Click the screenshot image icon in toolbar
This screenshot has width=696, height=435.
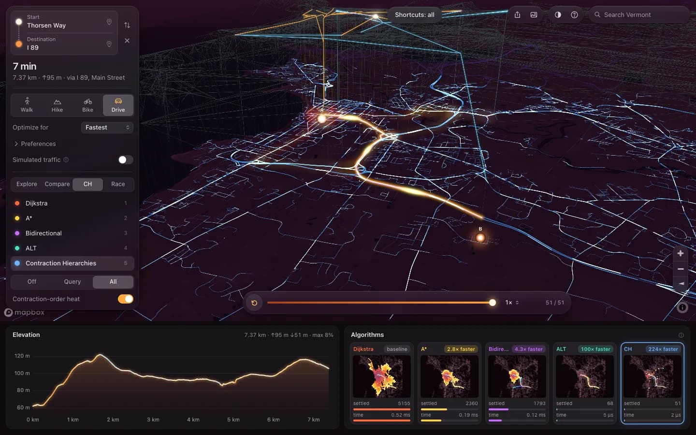point(534,14)
